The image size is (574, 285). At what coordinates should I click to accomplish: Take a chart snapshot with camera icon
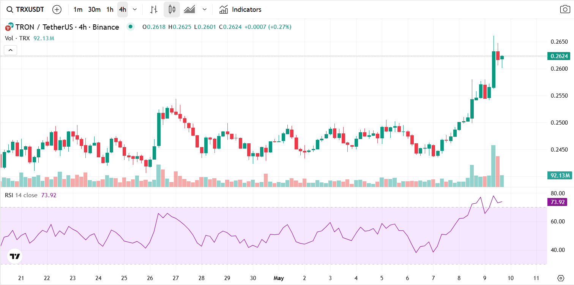point(565,9)
